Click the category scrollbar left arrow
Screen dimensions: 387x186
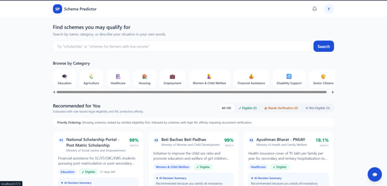pyautogui.click(x=54, y=92)
